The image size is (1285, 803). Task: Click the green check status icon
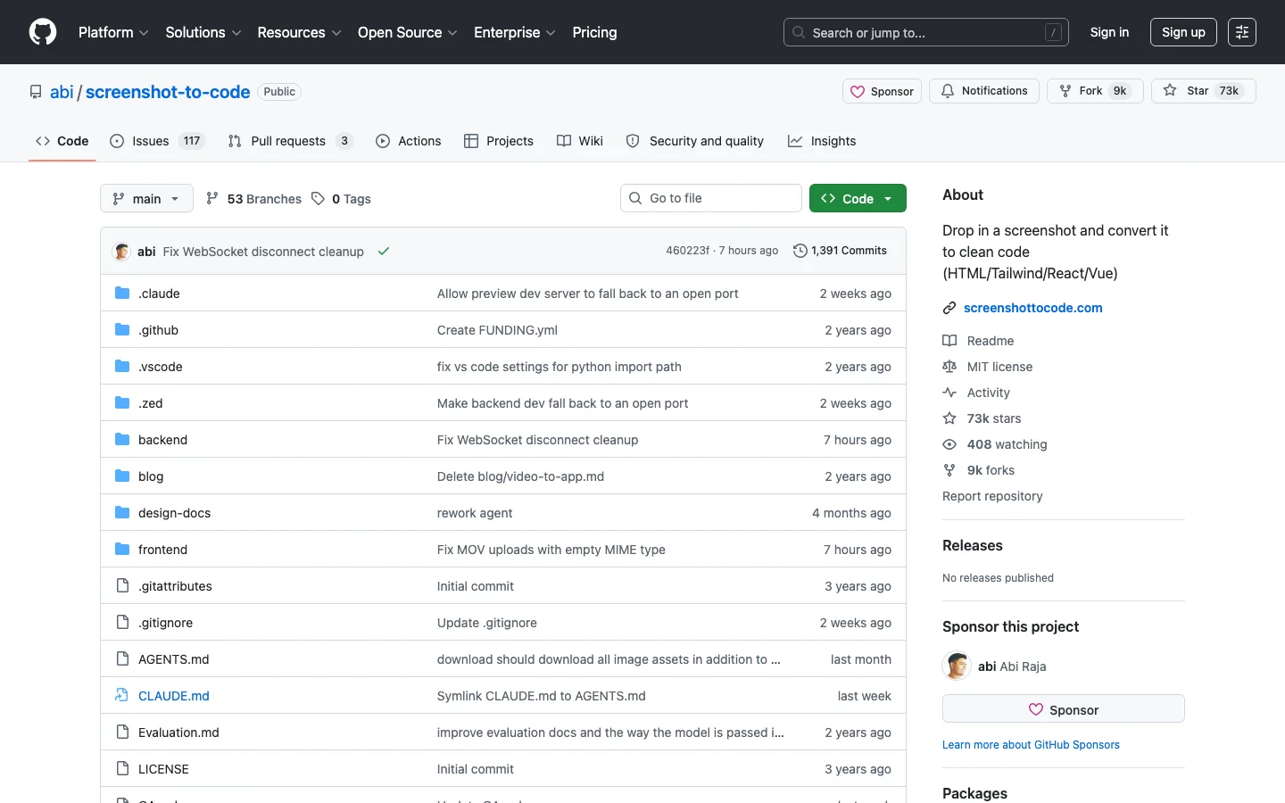pos(384,251)
